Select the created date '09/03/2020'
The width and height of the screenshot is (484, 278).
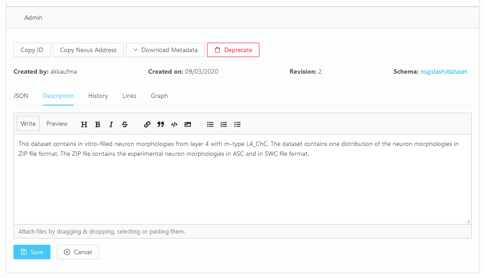pos(202,71)
